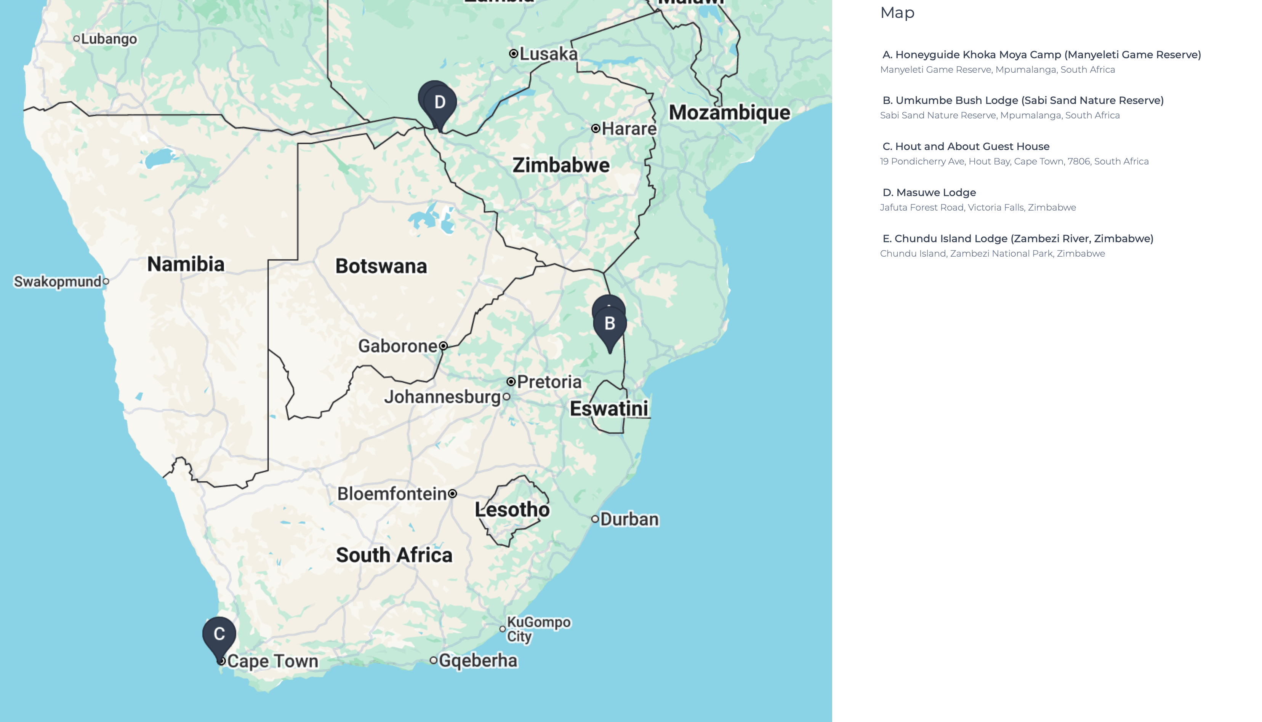Click the Jafuta Forest Road address
Screen dimensions: 1262x722
tap(978, 207)
